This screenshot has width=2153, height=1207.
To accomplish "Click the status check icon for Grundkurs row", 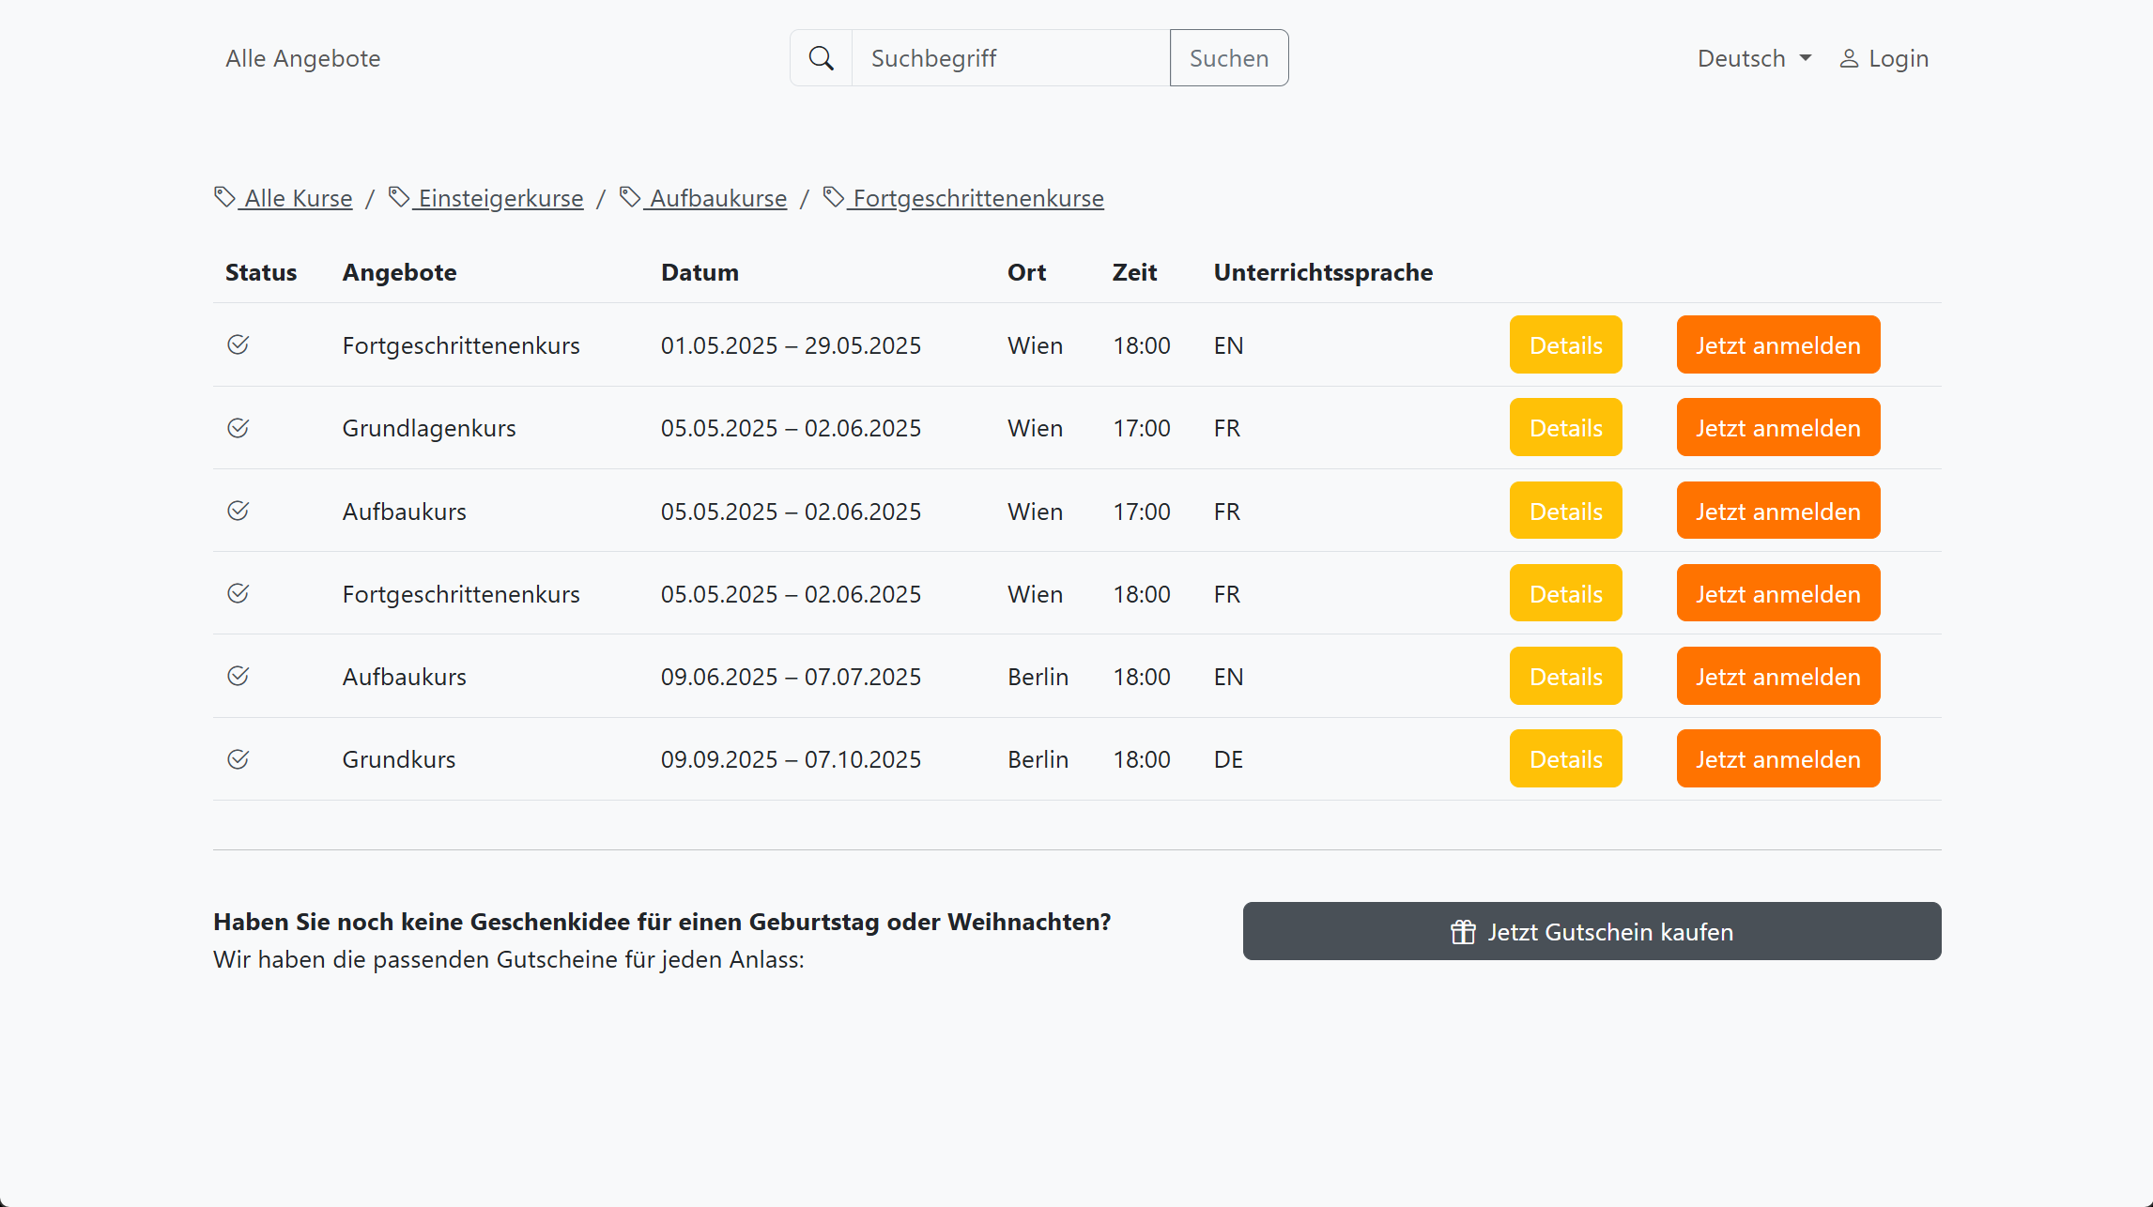I will tap(238, 759).
